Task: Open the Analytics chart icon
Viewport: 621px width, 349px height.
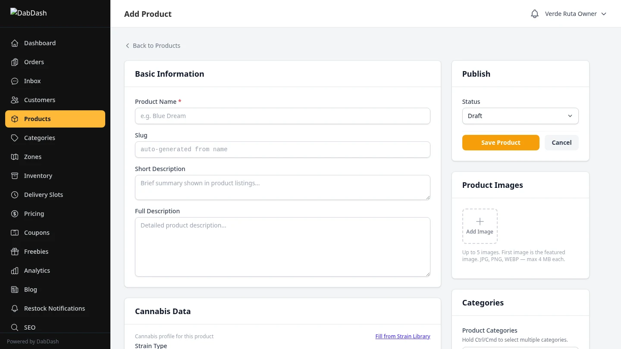Action: (x=15, y=271)
